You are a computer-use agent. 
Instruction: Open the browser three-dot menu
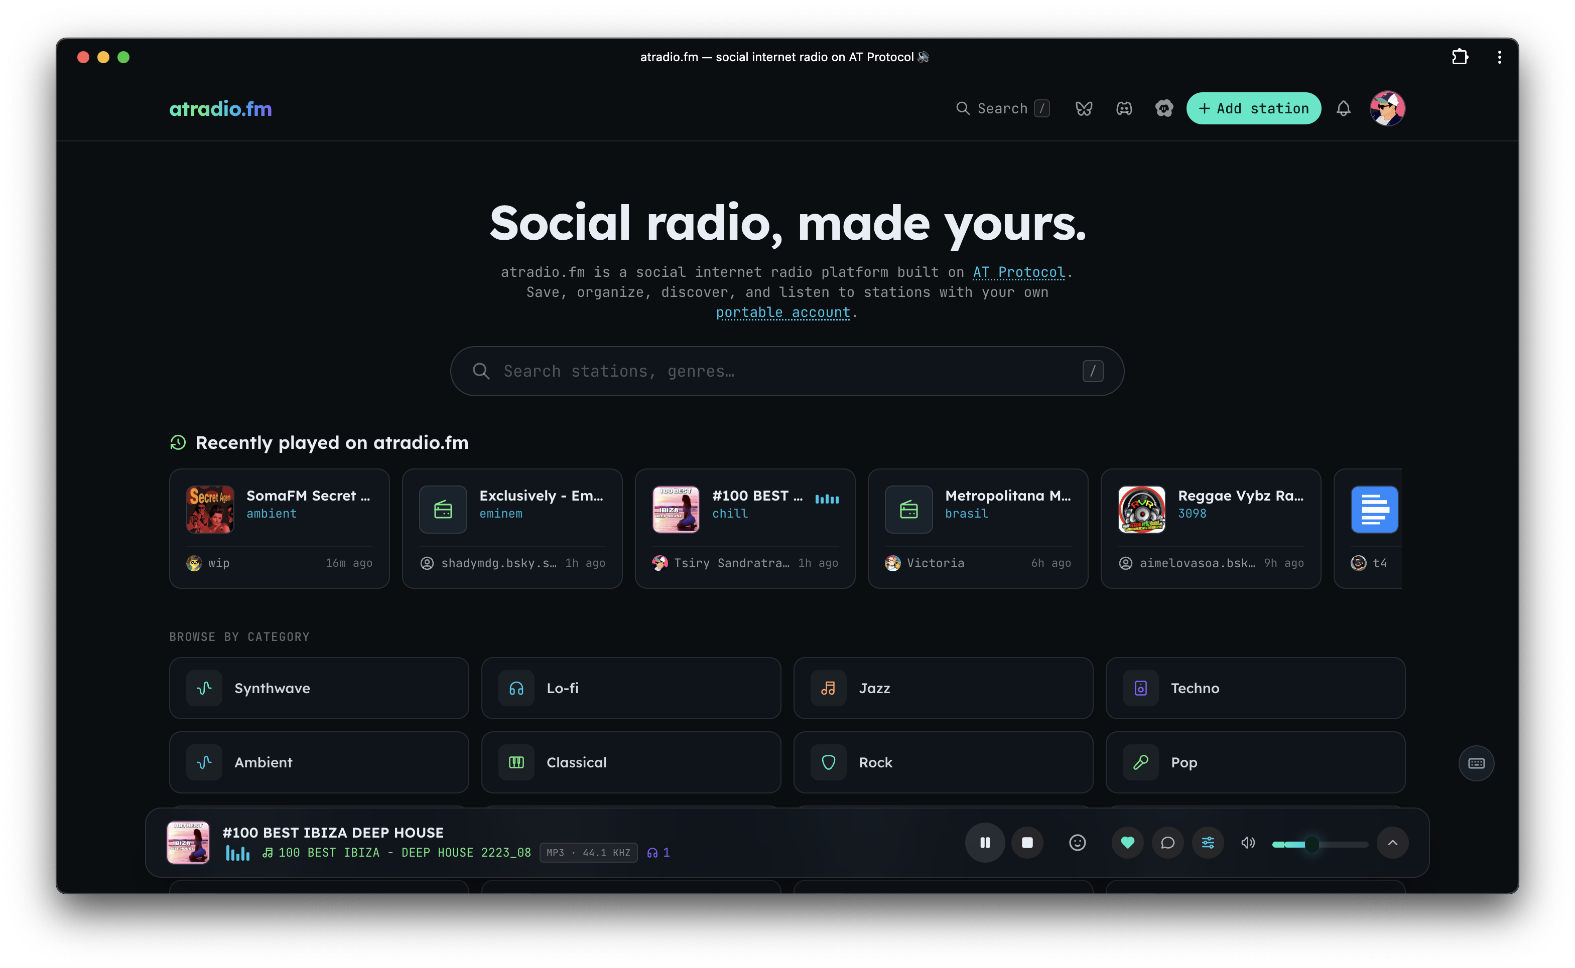tap(1499, 57)
